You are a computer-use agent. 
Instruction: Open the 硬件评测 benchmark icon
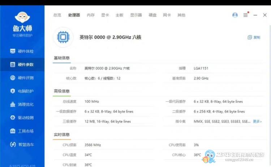coord(13,78)
